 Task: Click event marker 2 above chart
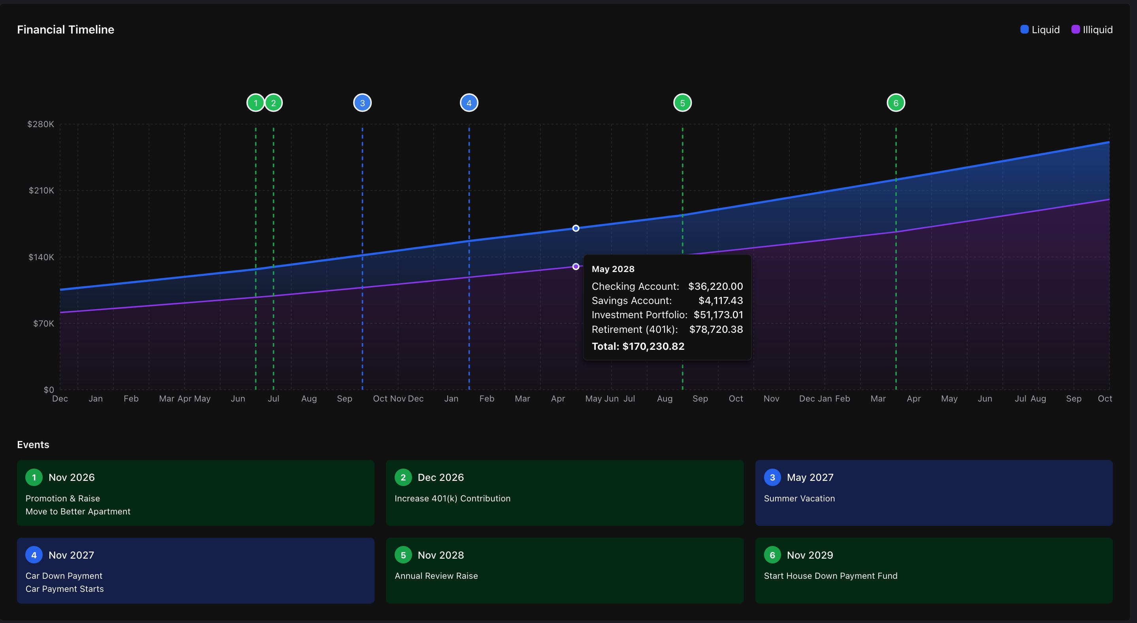(x=274, y=103)
